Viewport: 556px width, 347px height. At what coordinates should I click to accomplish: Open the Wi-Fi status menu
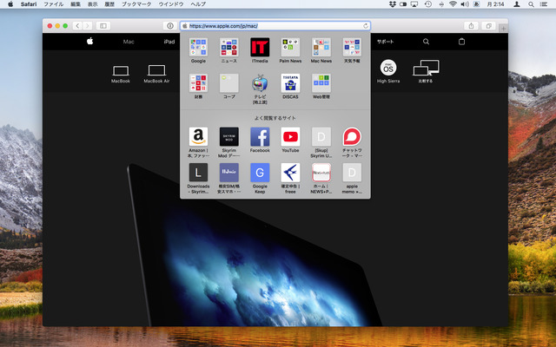pos(453,4)
